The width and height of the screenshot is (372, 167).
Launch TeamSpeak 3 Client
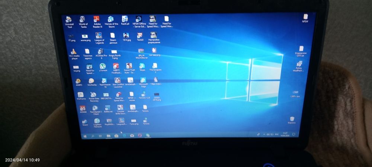96,111
